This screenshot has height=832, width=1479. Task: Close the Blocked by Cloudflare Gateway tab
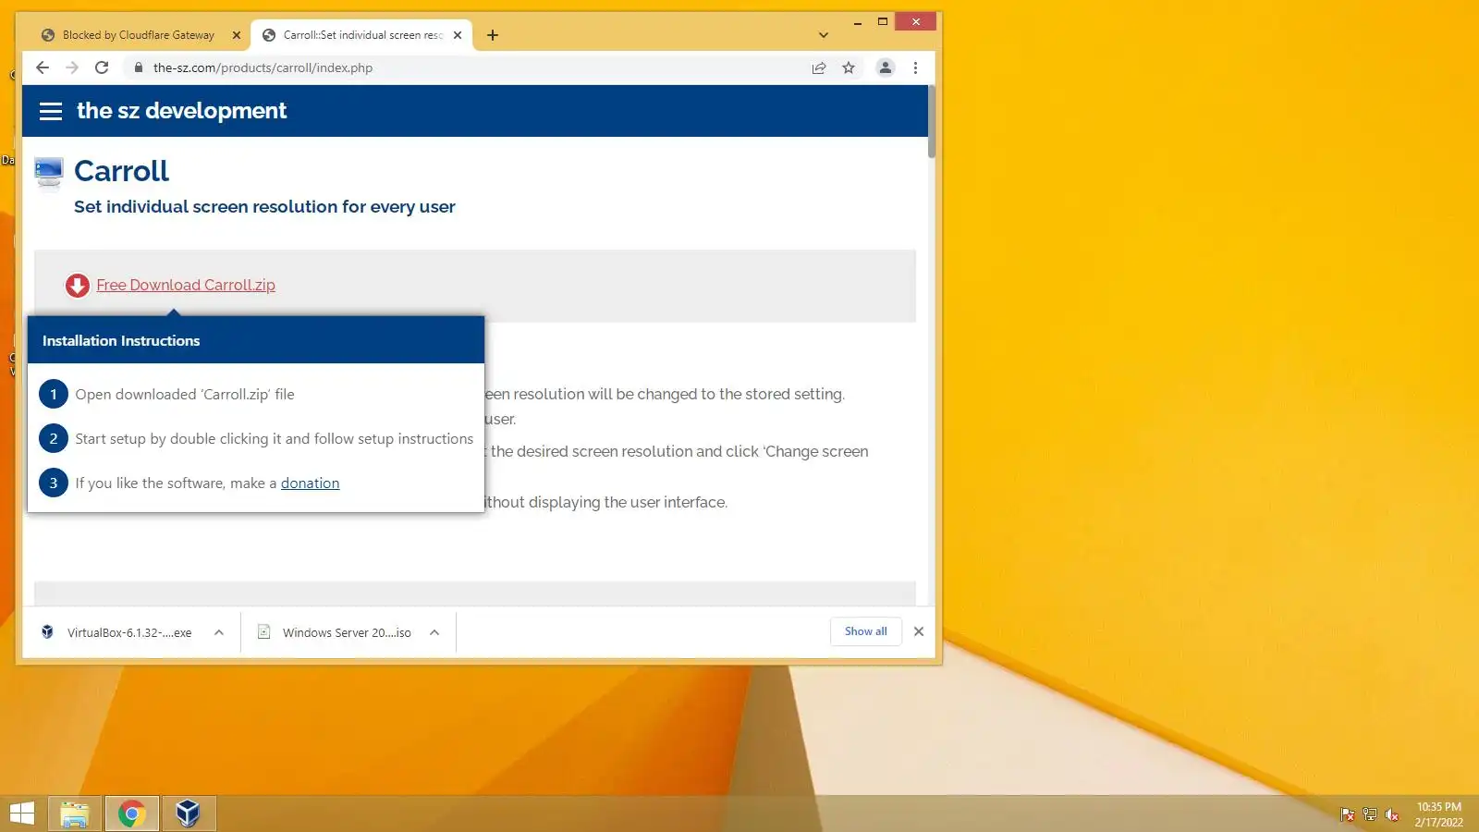[x=237, y=35]
